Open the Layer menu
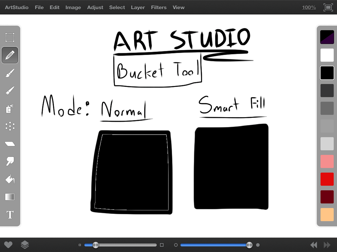This screenshot has height=252, width=337. pyautogui.click(x=138, y=8)
